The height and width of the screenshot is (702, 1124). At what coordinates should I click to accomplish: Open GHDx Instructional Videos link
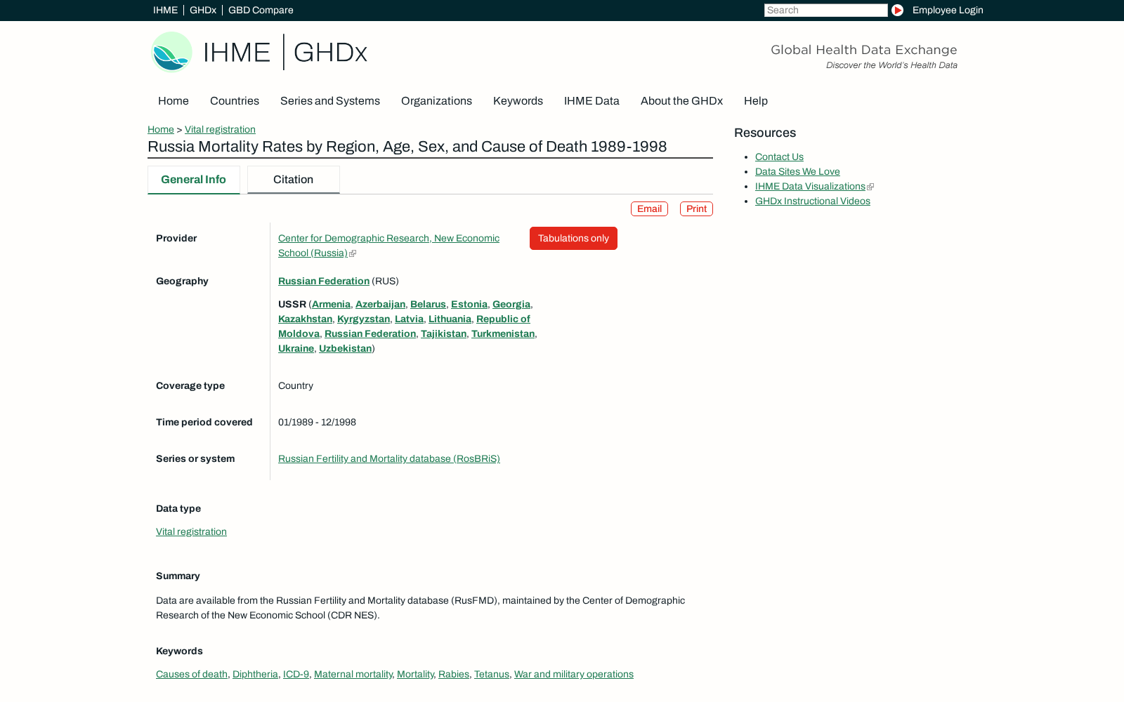point(813,201)
